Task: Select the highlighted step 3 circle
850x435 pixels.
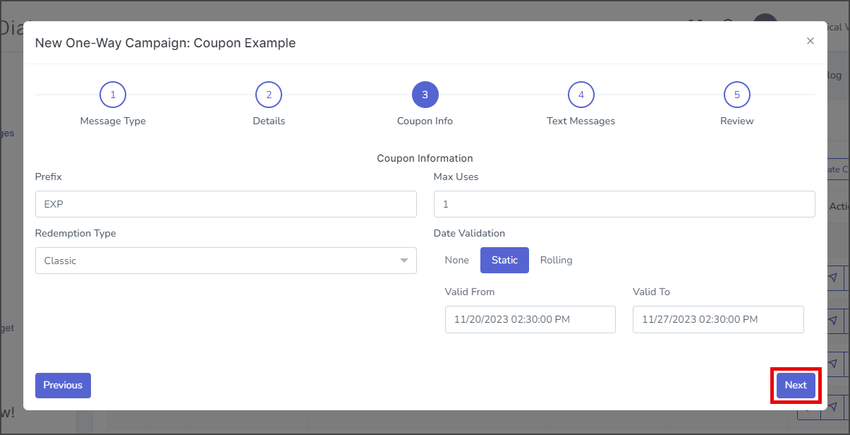Action: (x=425, y=95)
